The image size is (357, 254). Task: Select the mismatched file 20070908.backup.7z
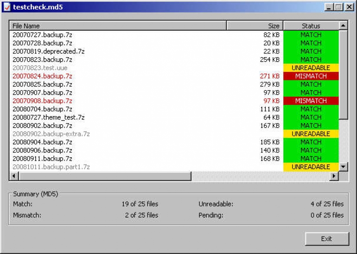point(42,101)
